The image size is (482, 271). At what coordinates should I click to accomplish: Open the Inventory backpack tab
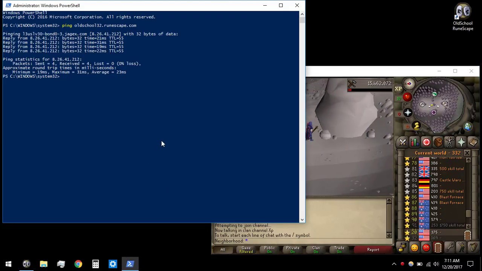click(438, 142)
